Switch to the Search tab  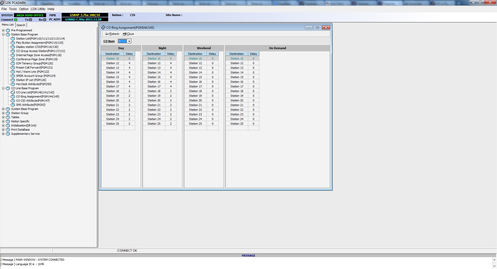pyautogui.click(x=21, y=25)
